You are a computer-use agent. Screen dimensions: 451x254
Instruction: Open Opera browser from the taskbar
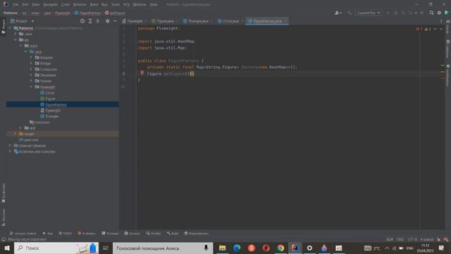click(266, 248)
